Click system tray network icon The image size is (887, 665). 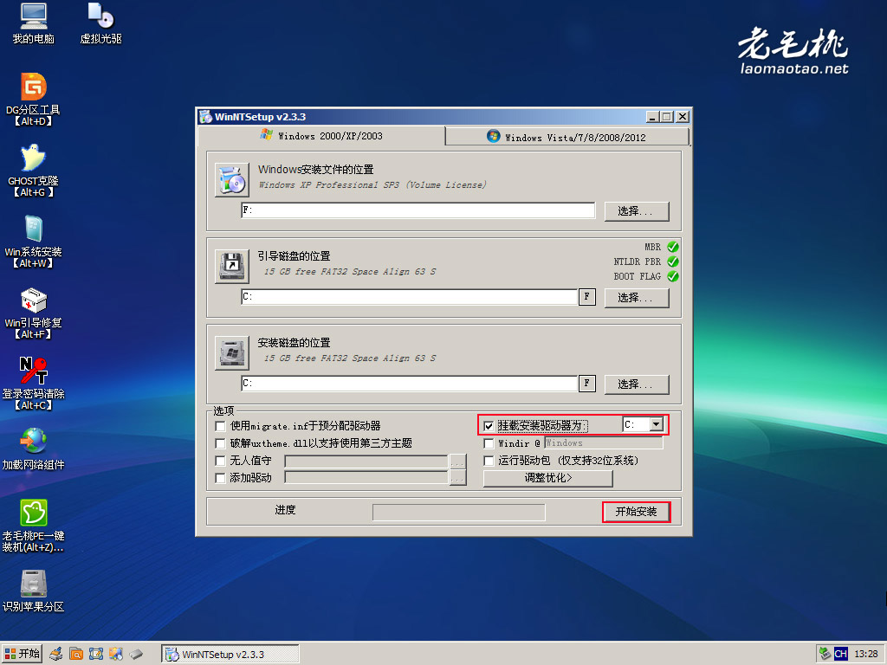(x=825, y=654)
